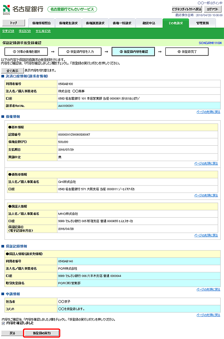224x339 pixels.
Task: Tick the 内容を確認しました checkbox
Action: pyautogui.click(x=3, y=323)
